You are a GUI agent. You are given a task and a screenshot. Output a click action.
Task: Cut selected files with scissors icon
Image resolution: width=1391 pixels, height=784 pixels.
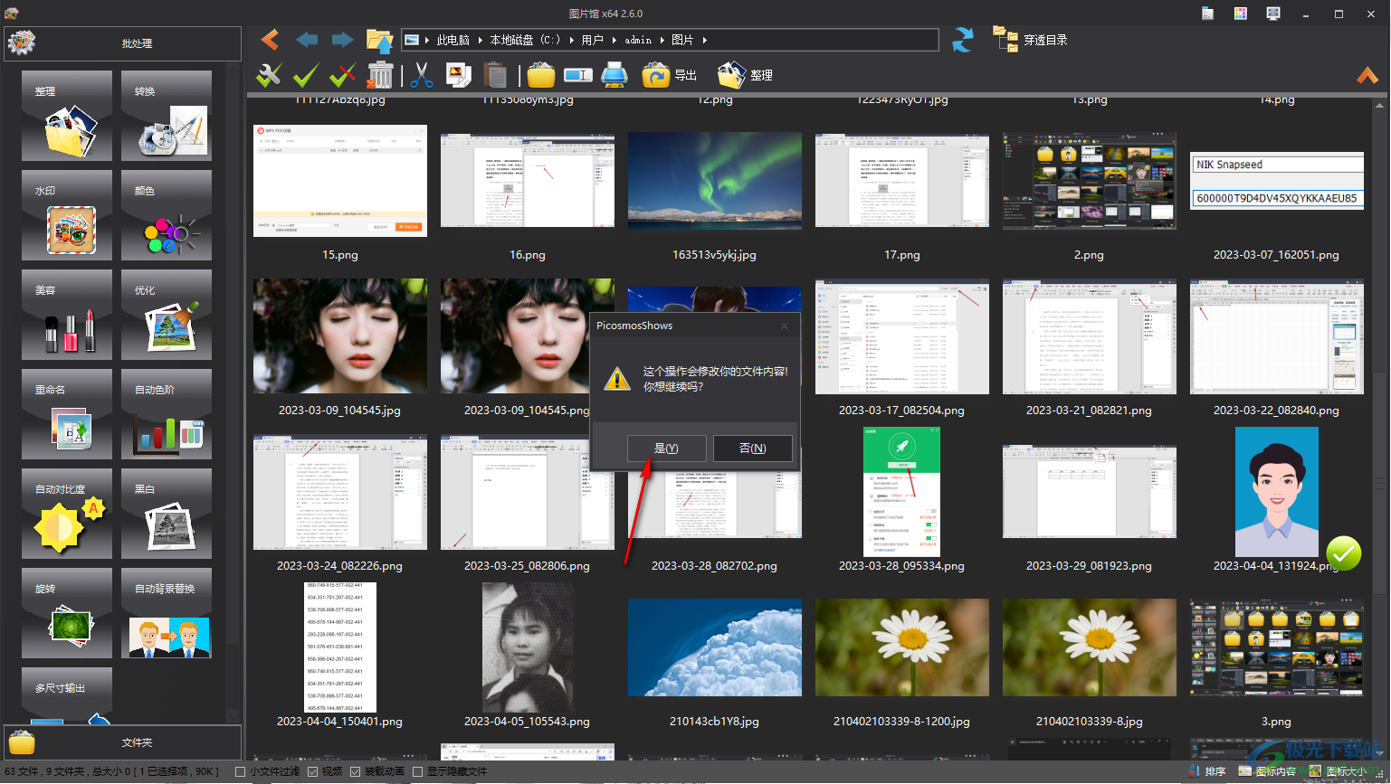[x=421, y=75]
